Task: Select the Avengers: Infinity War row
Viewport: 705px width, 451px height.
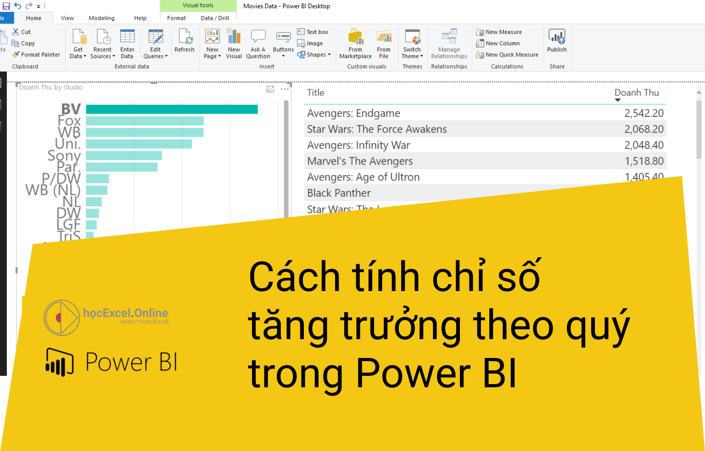Action: [x=485, y=145]
